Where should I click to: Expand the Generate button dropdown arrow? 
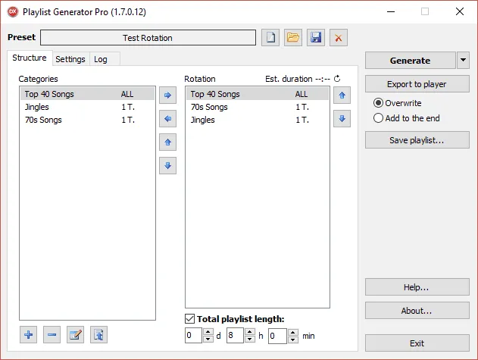pyautogui.click(x=463, y=61)
